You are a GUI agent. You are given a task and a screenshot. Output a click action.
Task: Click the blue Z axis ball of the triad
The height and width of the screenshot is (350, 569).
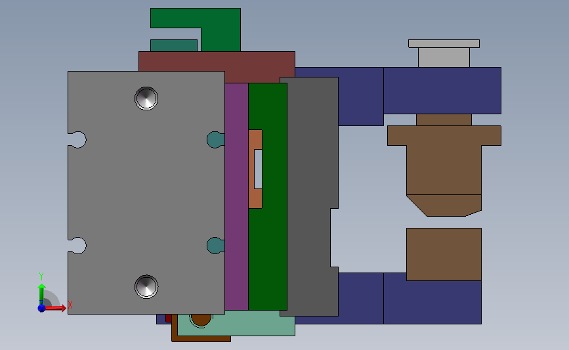coord(41,308)
